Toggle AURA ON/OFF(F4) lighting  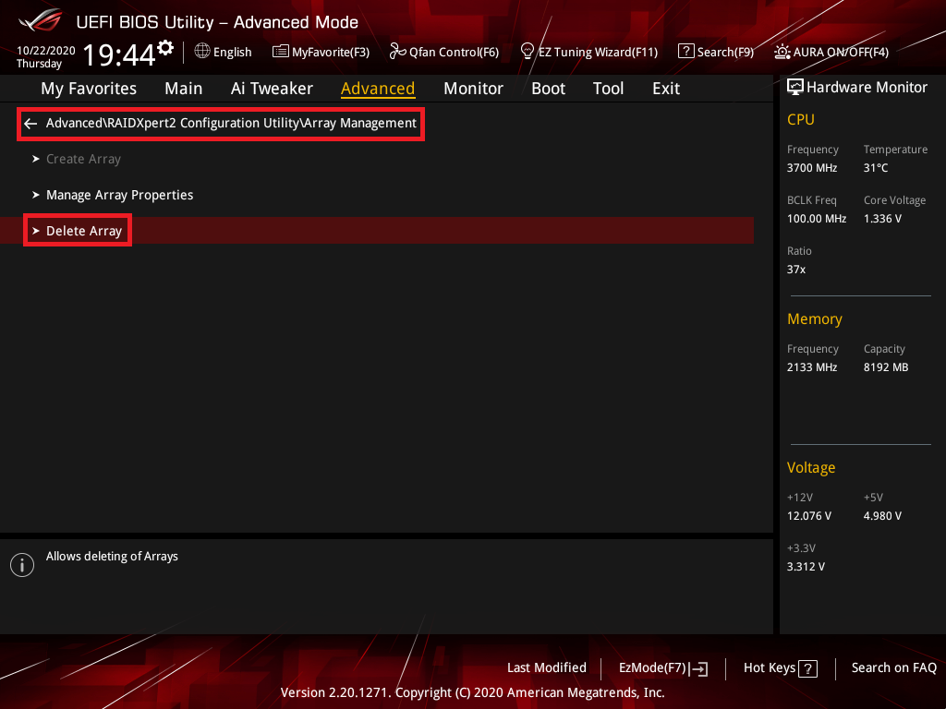(x=831, y=52)
